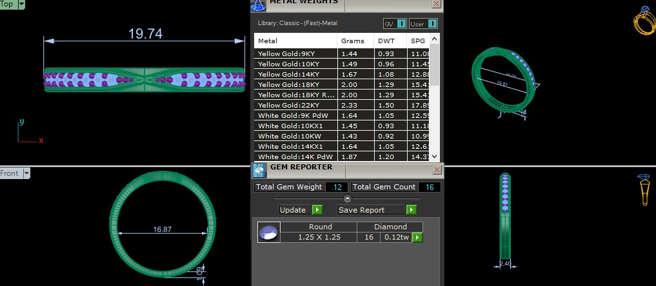Click the 1.08 DWT cell for 14KY
The height and width of the screenshot is (286, 656).
390,74
